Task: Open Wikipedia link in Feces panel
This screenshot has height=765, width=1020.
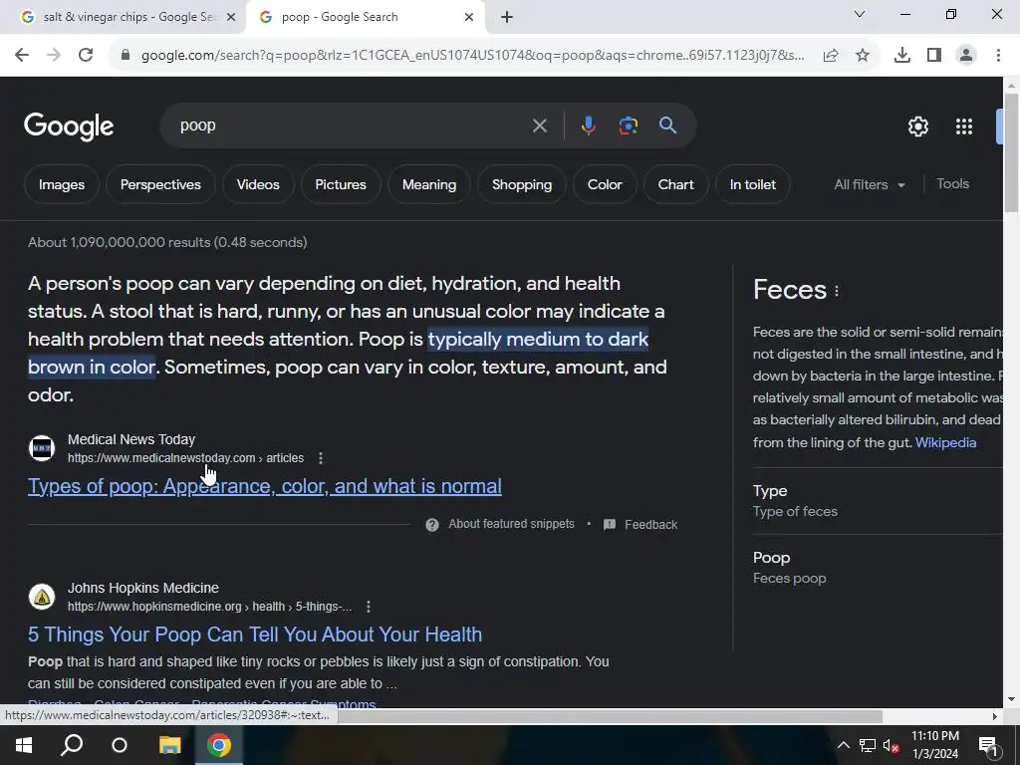Action: (x=945, y=443)
